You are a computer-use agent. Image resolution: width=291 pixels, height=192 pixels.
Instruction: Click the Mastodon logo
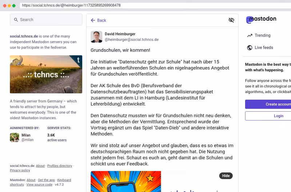pos(261,19)
